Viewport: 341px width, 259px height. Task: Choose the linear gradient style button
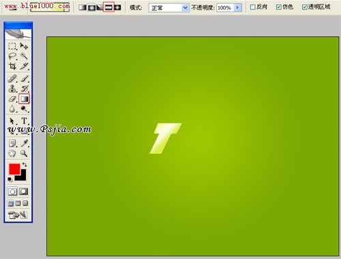tap(83, 7)
